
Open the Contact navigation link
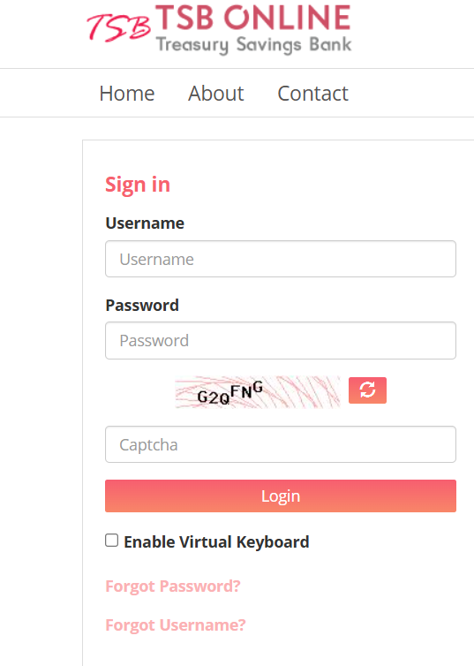click(x=312, y=93)
